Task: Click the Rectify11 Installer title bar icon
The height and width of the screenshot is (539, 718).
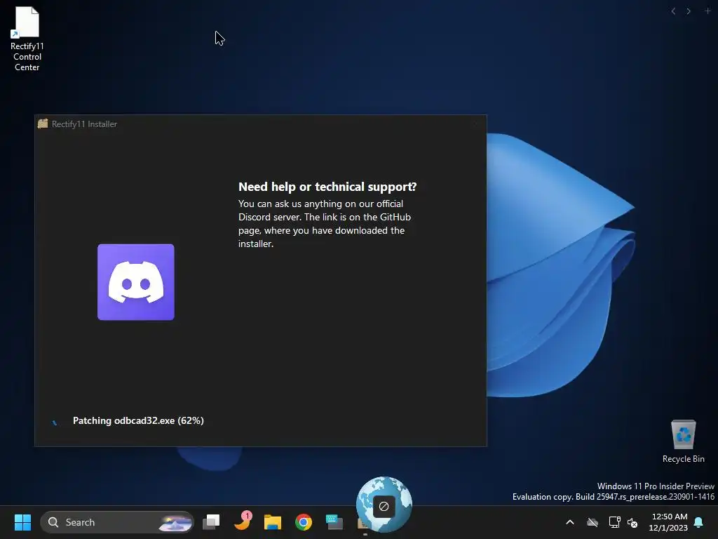Action: click(43, 124)
